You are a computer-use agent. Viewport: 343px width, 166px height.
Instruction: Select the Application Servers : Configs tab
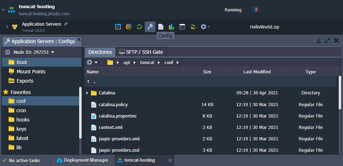(42, 41)
